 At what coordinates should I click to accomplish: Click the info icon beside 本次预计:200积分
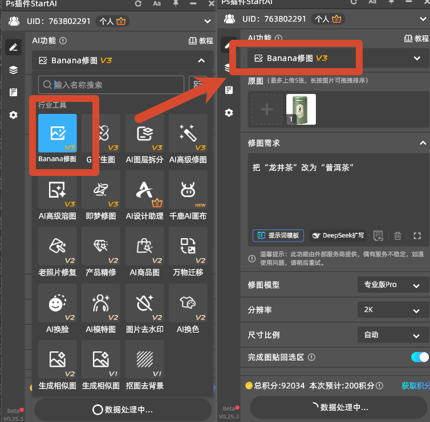point(380,386)
